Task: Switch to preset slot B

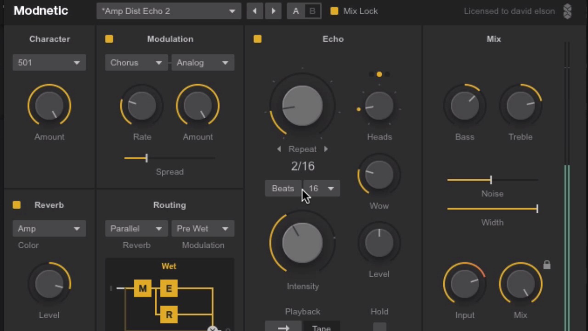Action: [312, 11]
